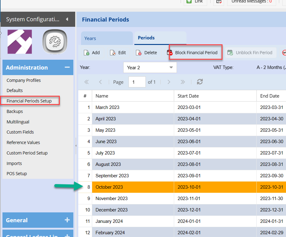The image size is (286, 237).
Task: Click the purple company logo
Action: coord(20,42)
